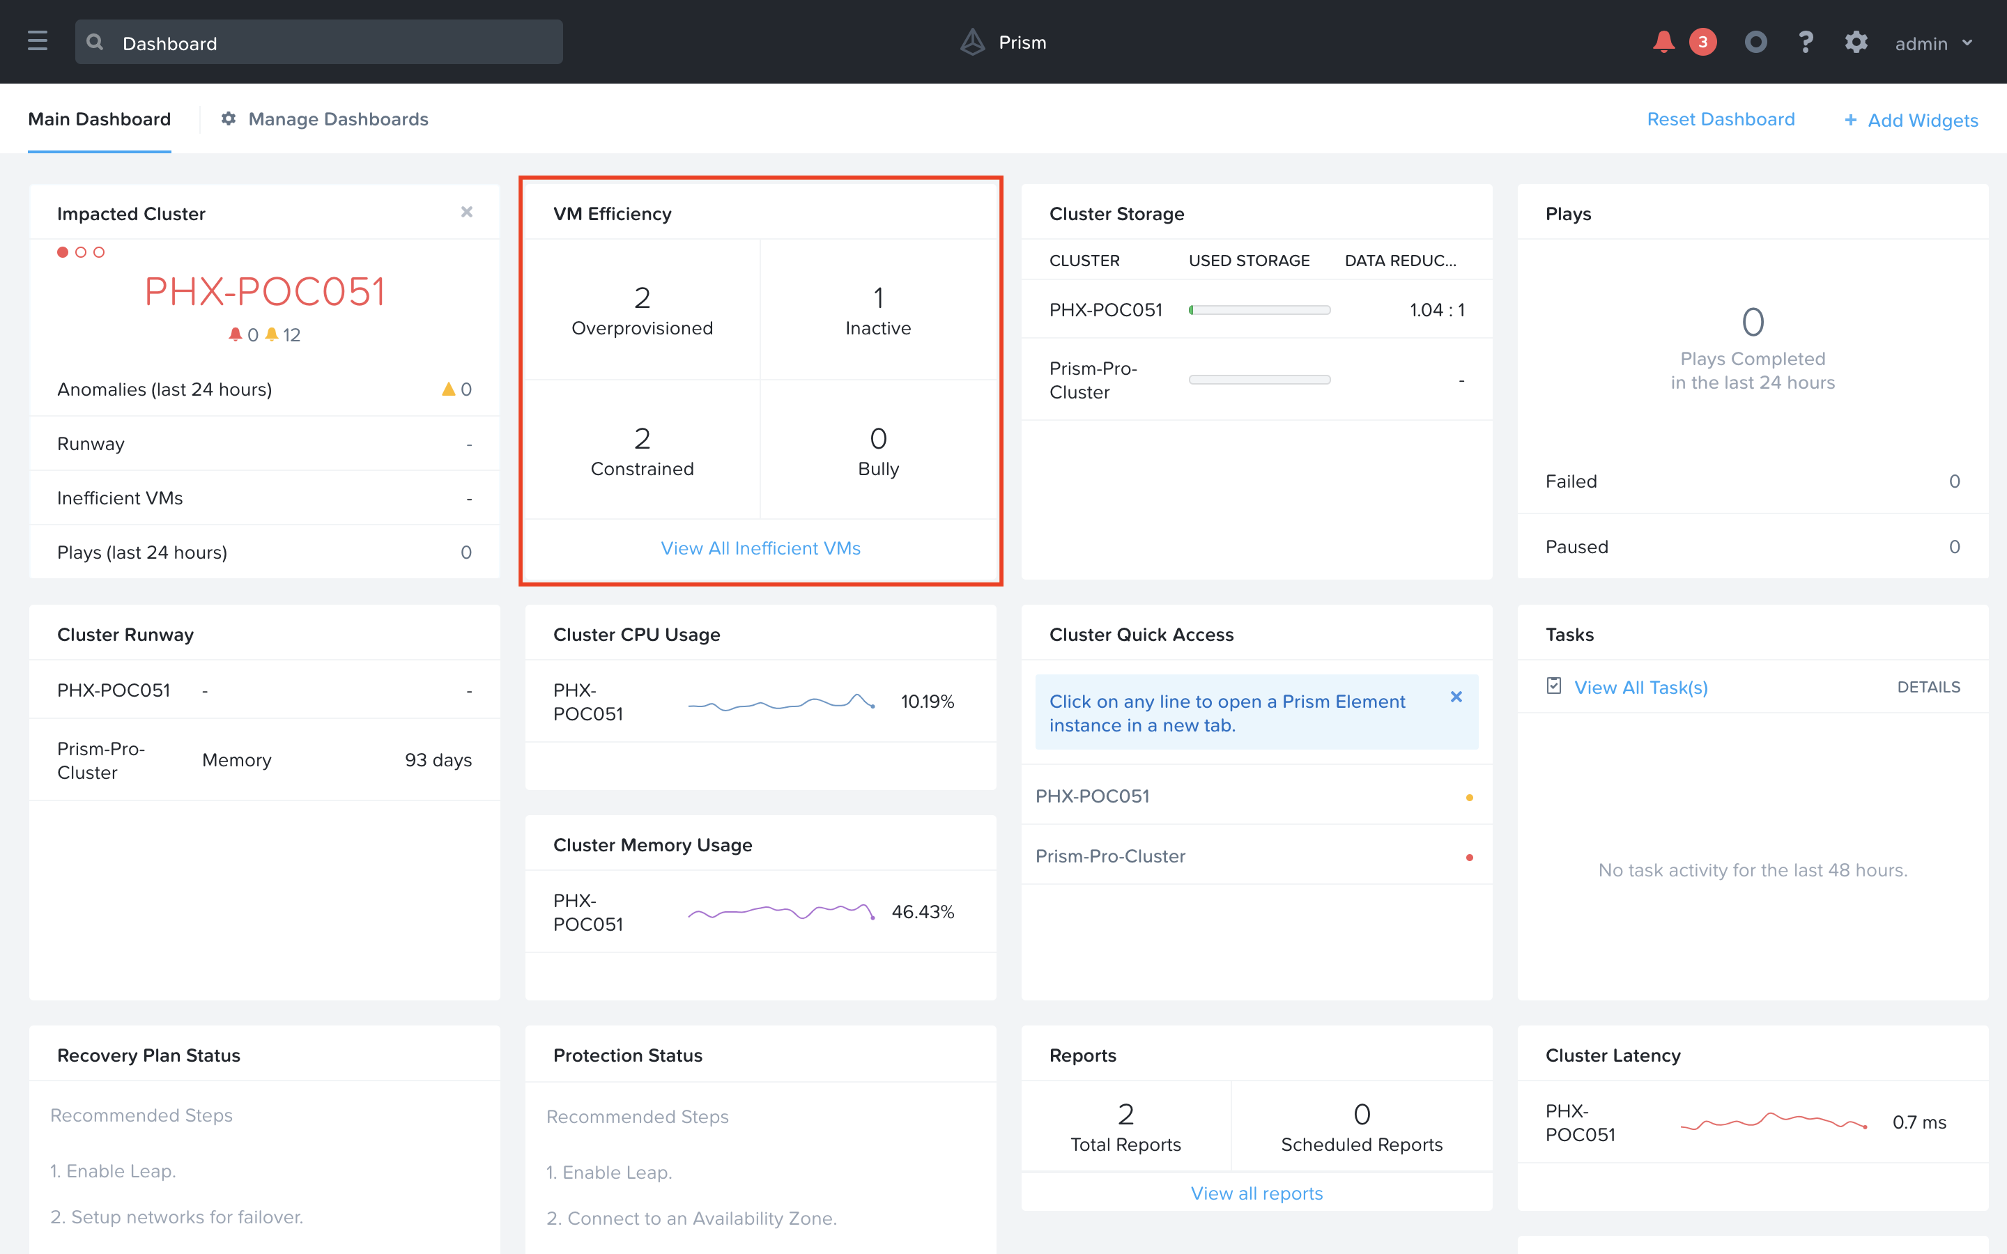2007x1254 pixels.
Task: Click the Inefficient VMs row
Action: [x=265, y=498]
